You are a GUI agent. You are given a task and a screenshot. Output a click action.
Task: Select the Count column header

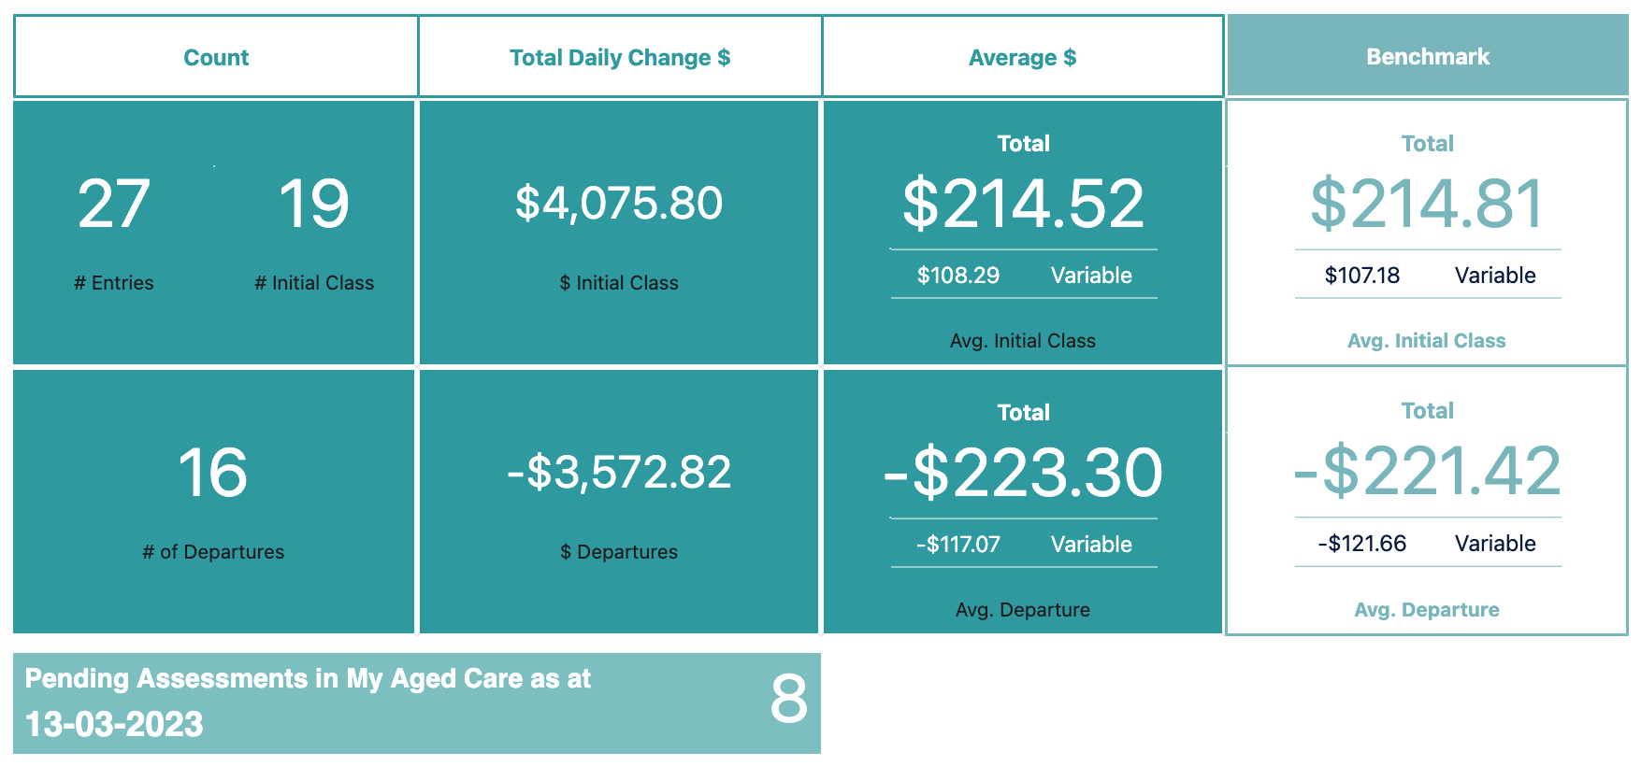point(216,57)
